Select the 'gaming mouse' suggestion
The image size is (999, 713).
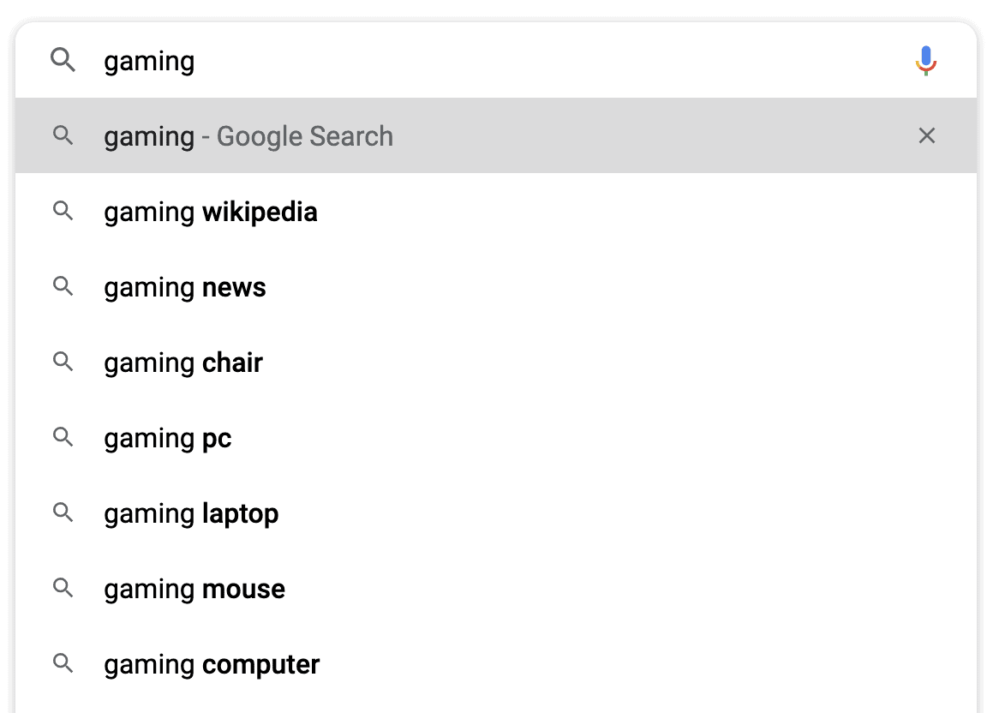[x=194, y=589]
